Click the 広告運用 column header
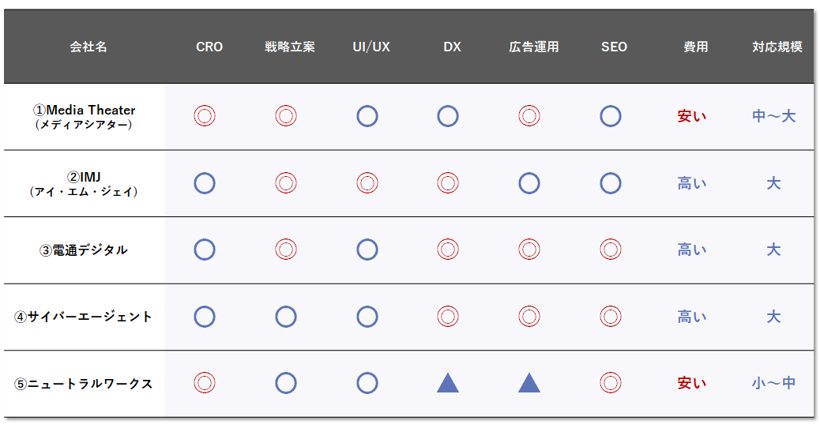The height and width of the screenshot is (428, 820). point(533,47)
